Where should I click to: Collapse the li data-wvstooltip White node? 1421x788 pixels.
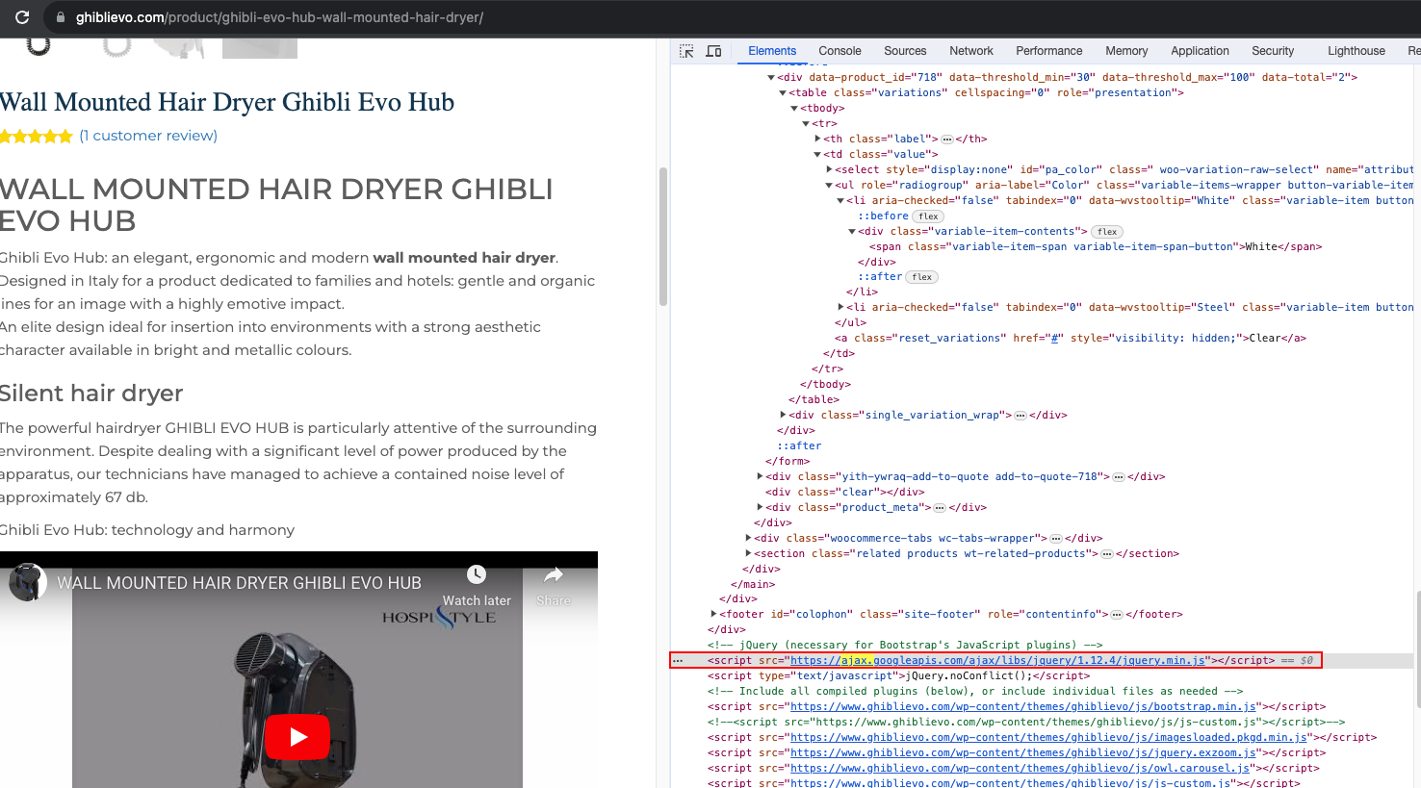[840, 201]
